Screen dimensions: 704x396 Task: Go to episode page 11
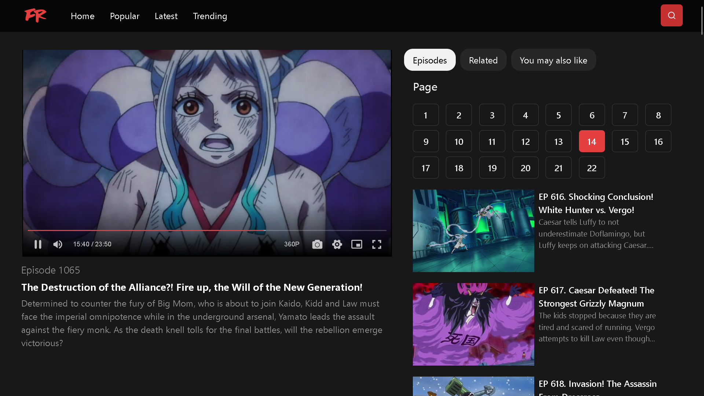(492, 142)
